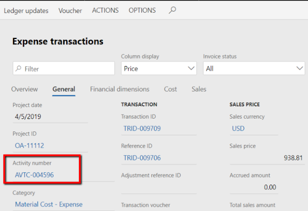Open the Voucher menu
The width and height of the screenshot is (308, 211).
[x=70, y=11]
